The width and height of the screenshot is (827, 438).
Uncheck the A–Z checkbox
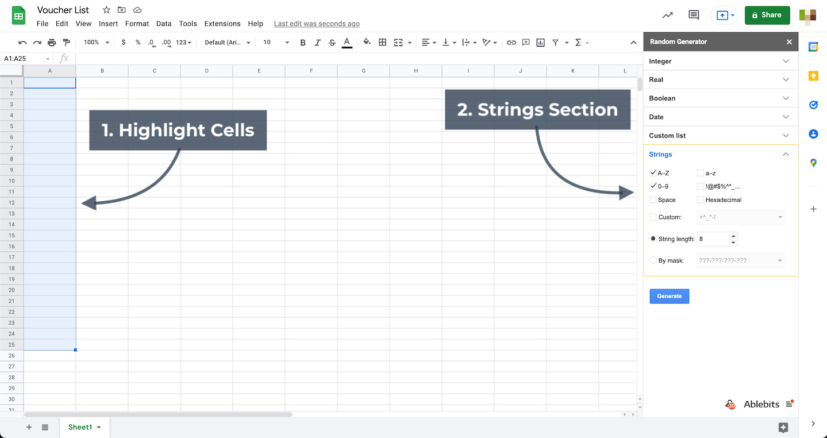click(x=653, y=172)
